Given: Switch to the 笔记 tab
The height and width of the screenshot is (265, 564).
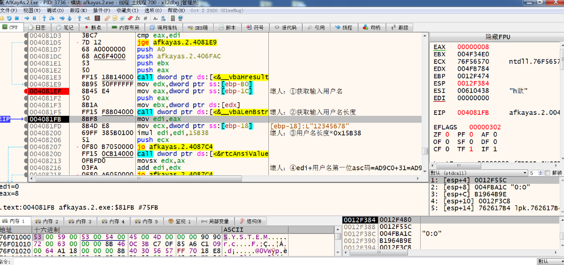Looking at the screenshot, I should tap(64, 28).
